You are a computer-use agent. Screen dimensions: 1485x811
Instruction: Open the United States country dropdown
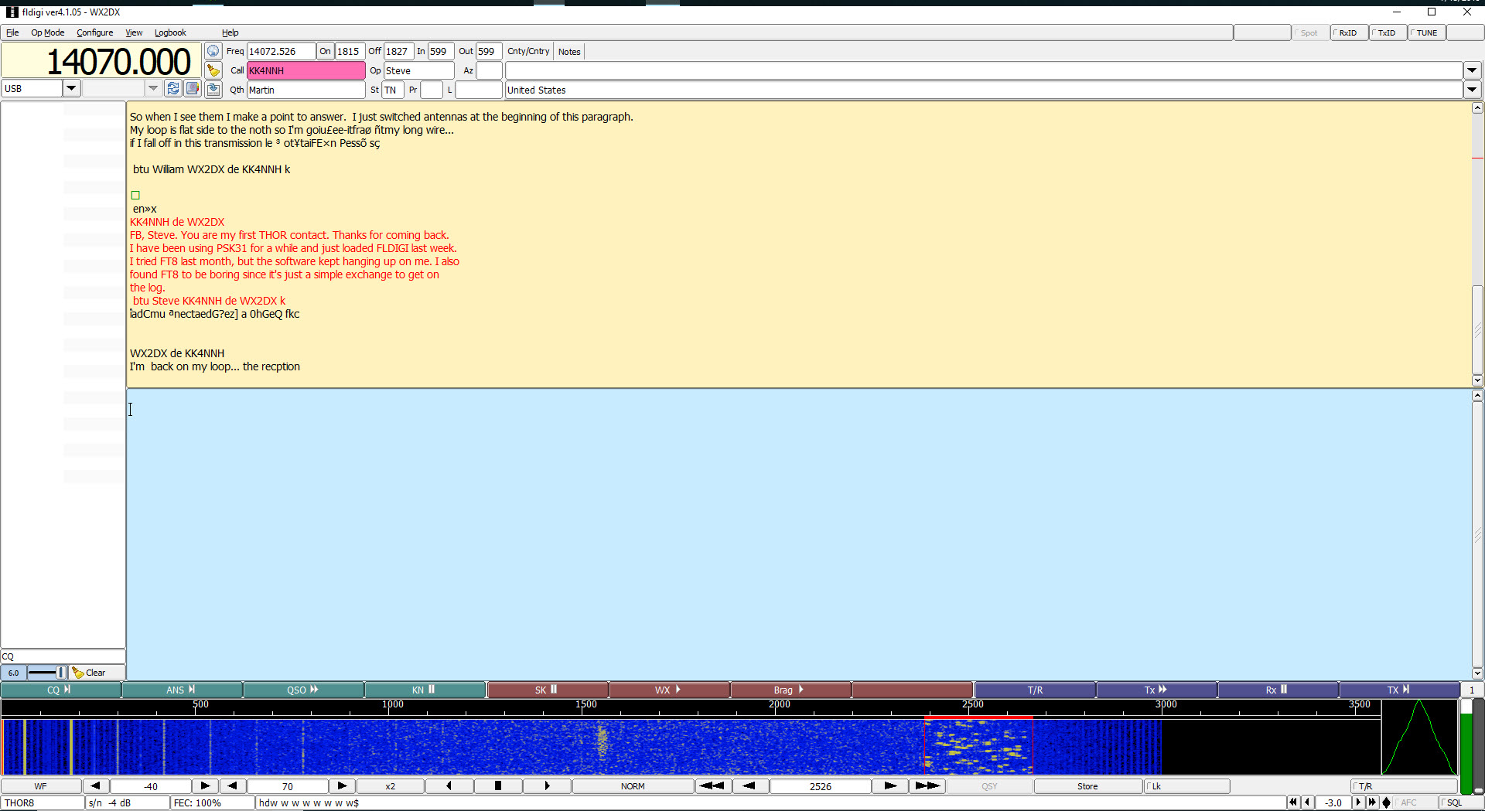point(1472,90)
